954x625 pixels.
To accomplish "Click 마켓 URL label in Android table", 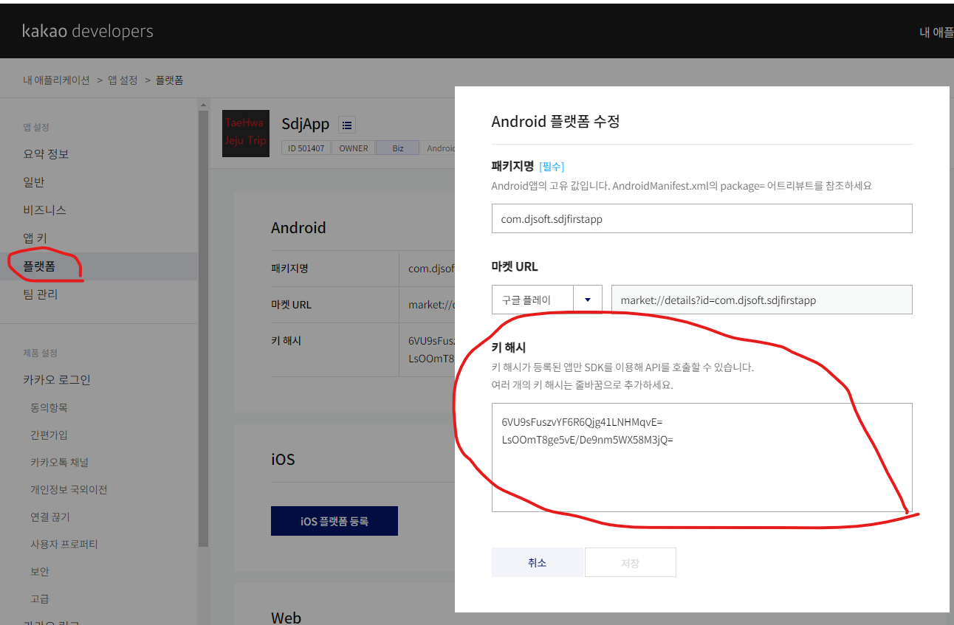I will tap(291, 304).
